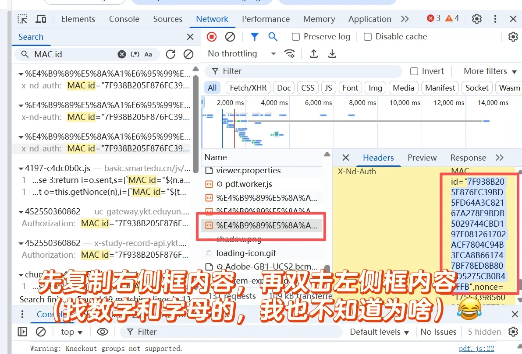This screenshot has width=522, height=354.
Task: Toggle the network filter funnel icon
Action: pos(254,37)
